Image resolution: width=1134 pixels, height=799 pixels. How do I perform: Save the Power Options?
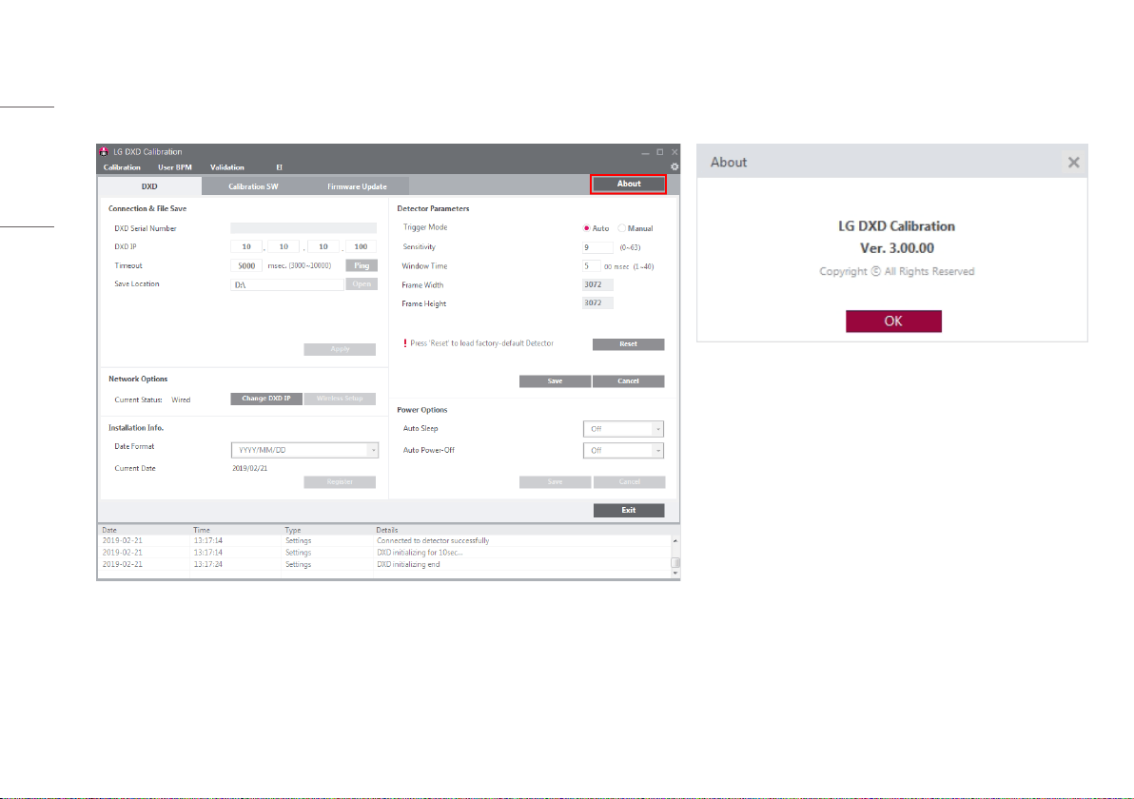(x=555, y=481)
